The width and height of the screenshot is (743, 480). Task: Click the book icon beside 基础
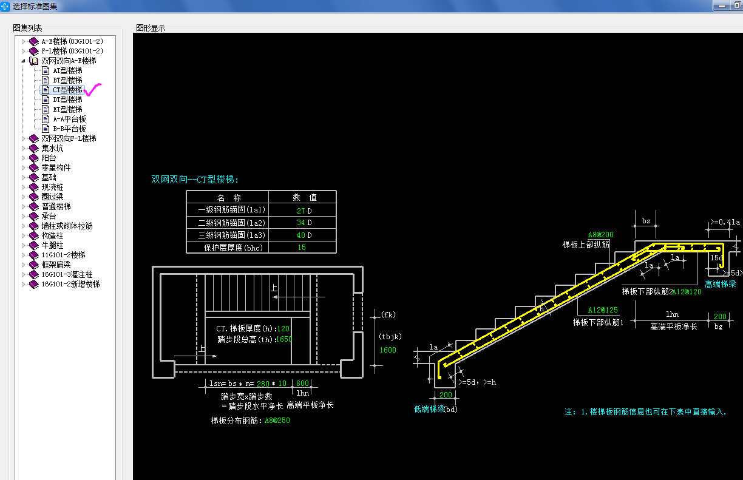coord(34,177)
